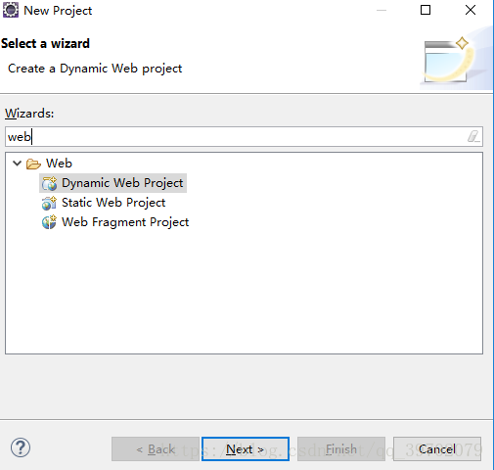
Task: Click the Dynamic Web Project globe icon
Action: (x=49, y=183)
